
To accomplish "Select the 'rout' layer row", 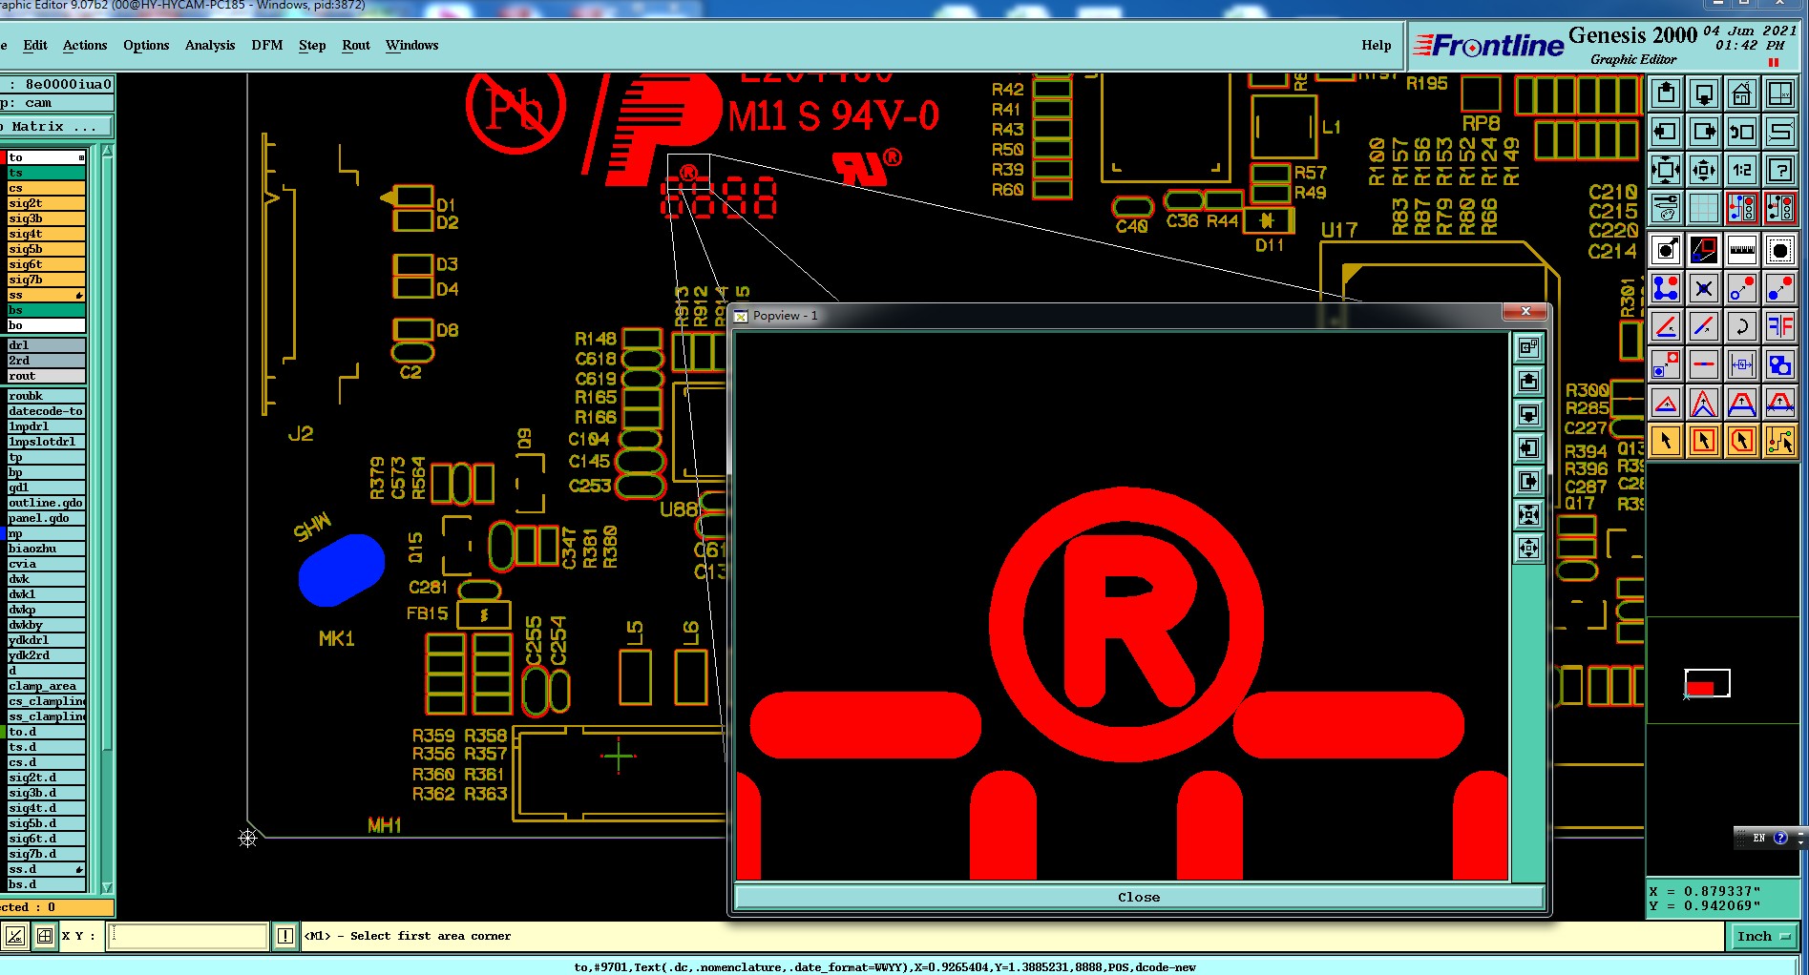I will point(46,376).
